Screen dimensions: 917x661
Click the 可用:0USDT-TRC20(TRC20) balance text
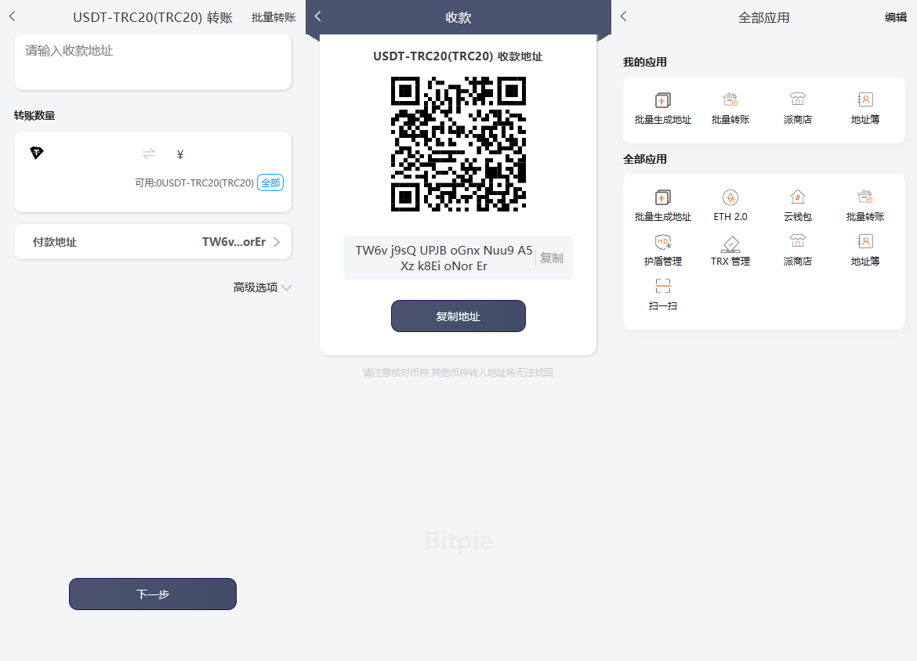194,183
